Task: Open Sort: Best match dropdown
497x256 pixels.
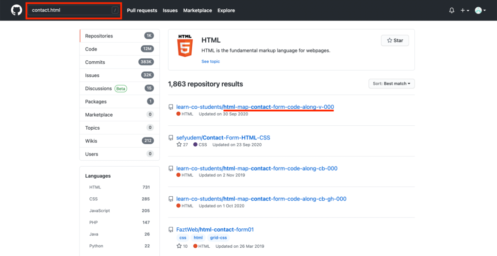Action: click(392, 84)
